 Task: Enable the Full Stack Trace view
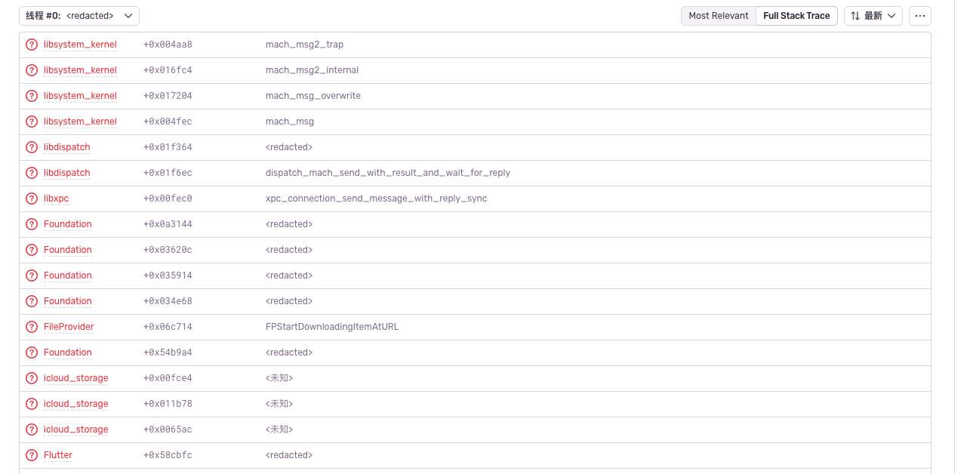pyautogui.click(x=796, y=15)
